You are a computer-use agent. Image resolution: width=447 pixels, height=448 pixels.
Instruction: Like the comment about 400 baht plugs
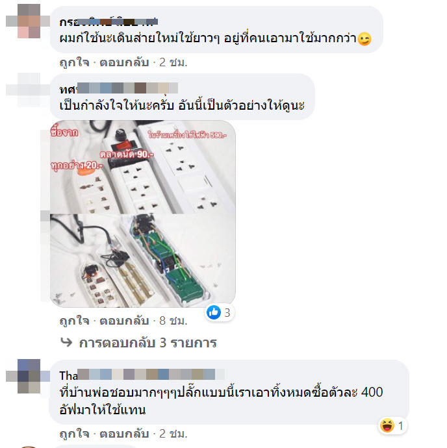pyautogui.click(x=74, y=434)
